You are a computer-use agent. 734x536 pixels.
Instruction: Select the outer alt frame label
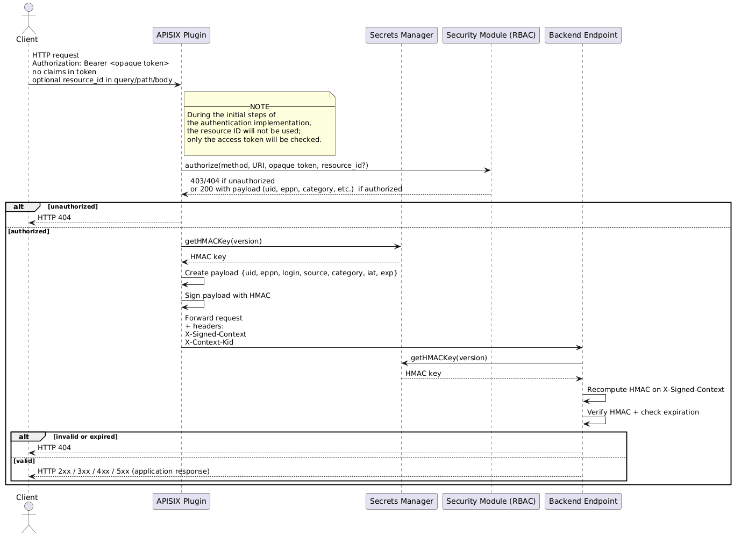(18, 206)
